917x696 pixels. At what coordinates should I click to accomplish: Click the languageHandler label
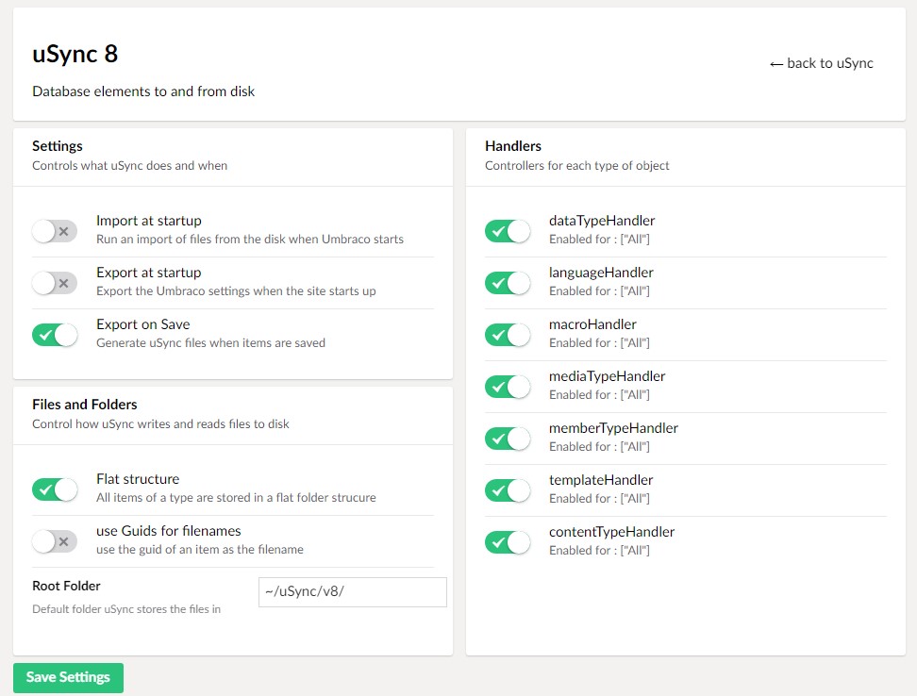(x=601, y=273)
